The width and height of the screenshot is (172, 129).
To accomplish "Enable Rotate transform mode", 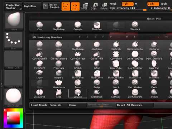I will tap(104, 6).
